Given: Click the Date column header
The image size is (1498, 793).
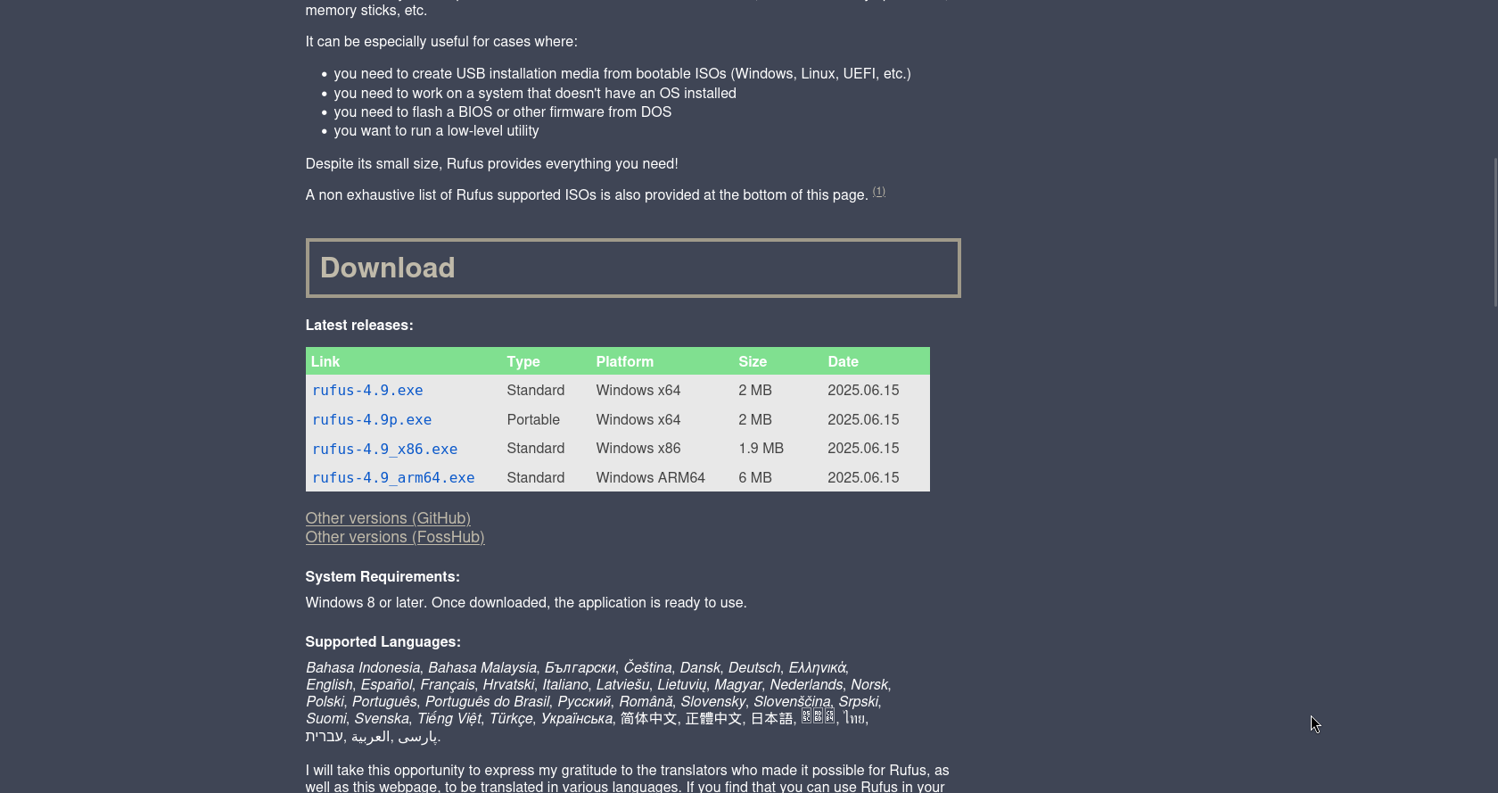Looking at the screenshot, I should (x=843, y=361).
